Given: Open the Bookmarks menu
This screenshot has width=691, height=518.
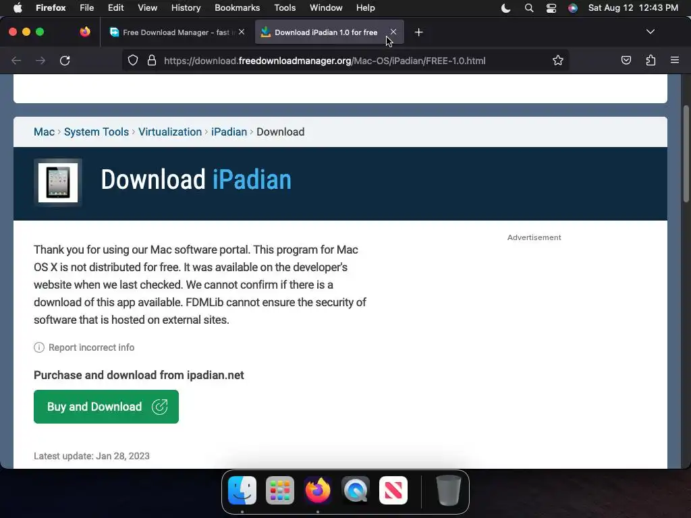Looking at the screenshot, I should click(x=238, y=8).
